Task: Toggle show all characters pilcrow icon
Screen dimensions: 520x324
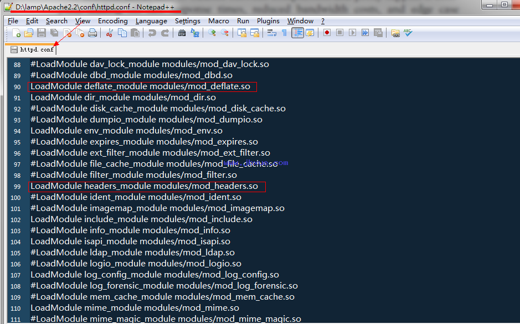Action: pos(284,33)
